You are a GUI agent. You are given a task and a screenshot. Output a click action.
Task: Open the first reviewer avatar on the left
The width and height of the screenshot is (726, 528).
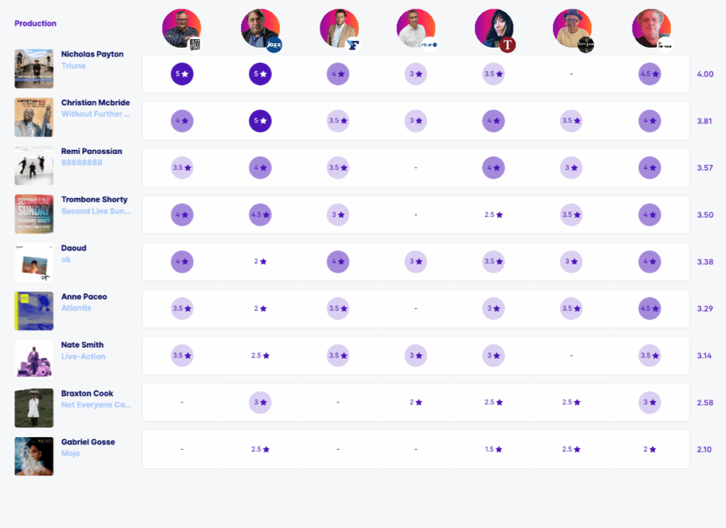pyautogui.click(x=181, y=28)
